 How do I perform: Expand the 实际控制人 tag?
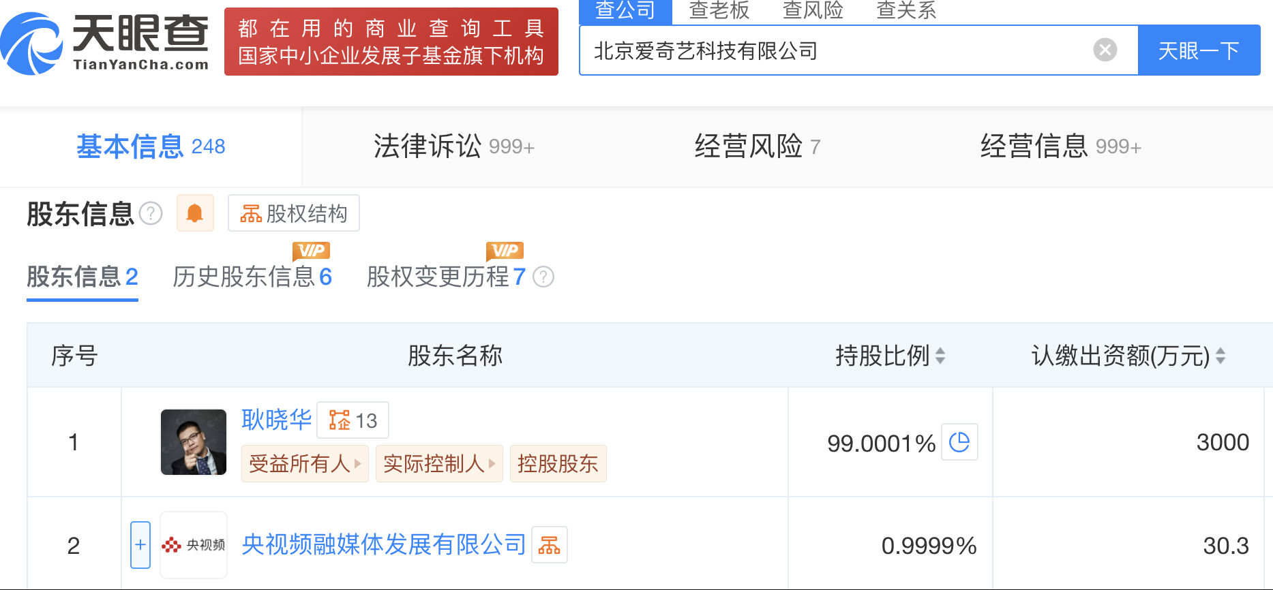439,464
